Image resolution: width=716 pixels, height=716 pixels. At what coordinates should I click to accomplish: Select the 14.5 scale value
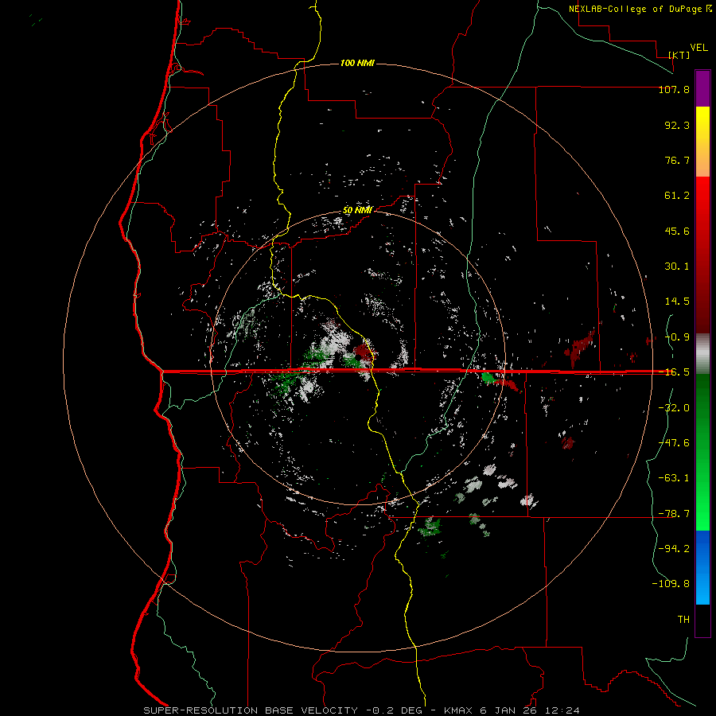pyautogui.click(x=677, y=302)
